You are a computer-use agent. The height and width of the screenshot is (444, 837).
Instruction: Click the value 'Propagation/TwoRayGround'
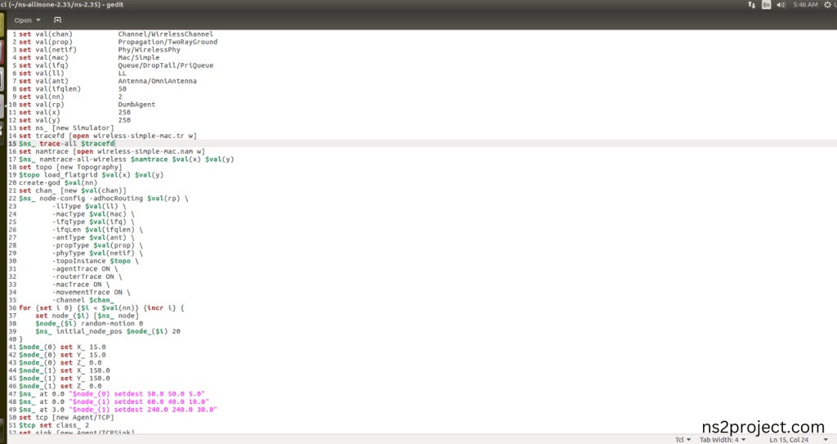coord(168,42)
